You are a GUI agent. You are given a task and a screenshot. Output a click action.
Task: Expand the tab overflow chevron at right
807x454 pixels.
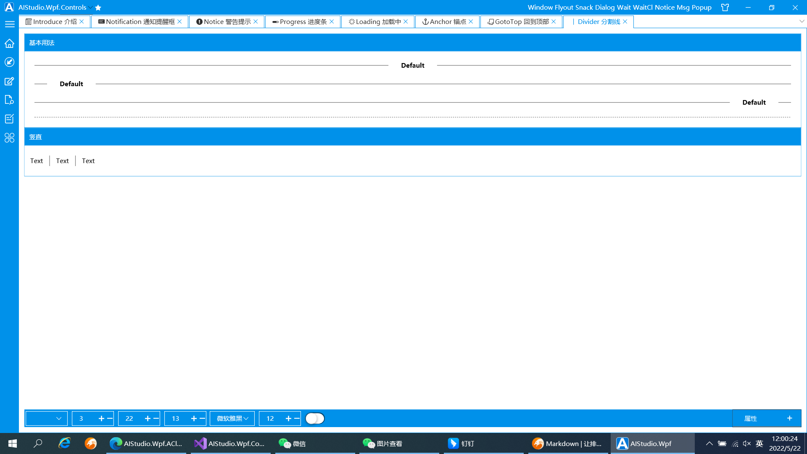coord(802,21)
